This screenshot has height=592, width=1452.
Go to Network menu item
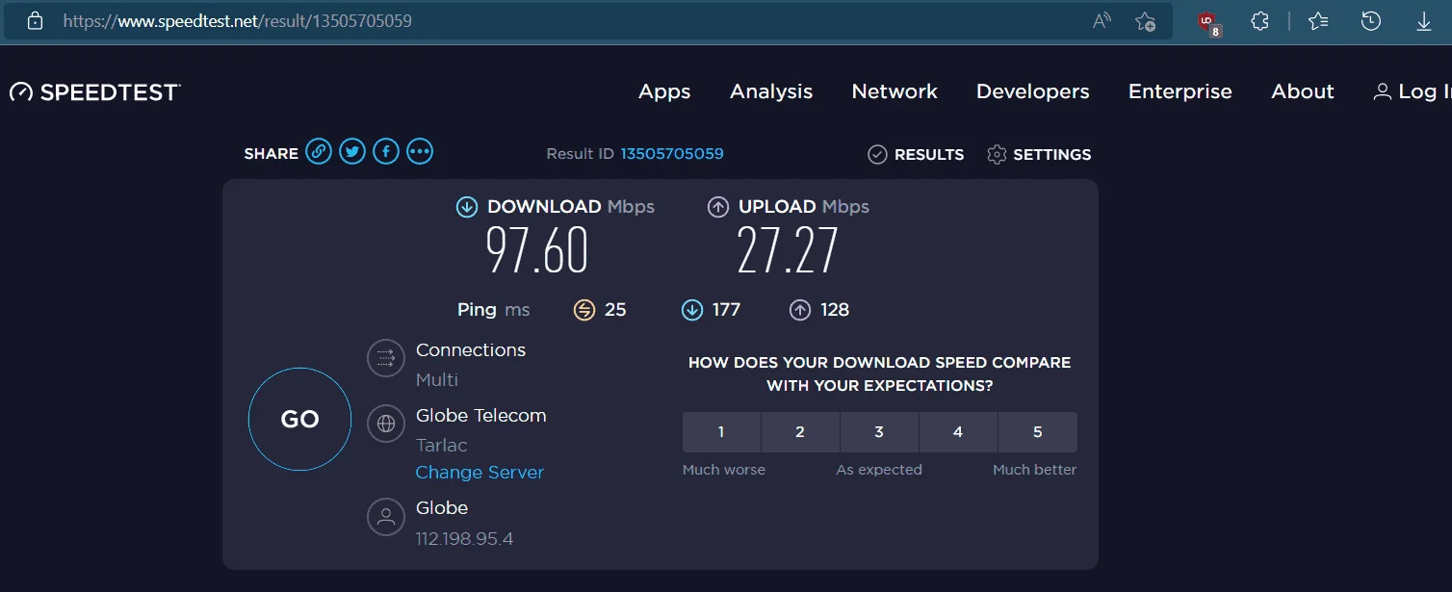[x=895, y=91]
